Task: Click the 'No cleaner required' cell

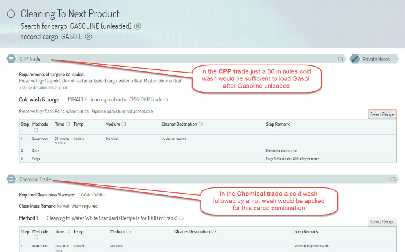Action: [x=174, y=138]
